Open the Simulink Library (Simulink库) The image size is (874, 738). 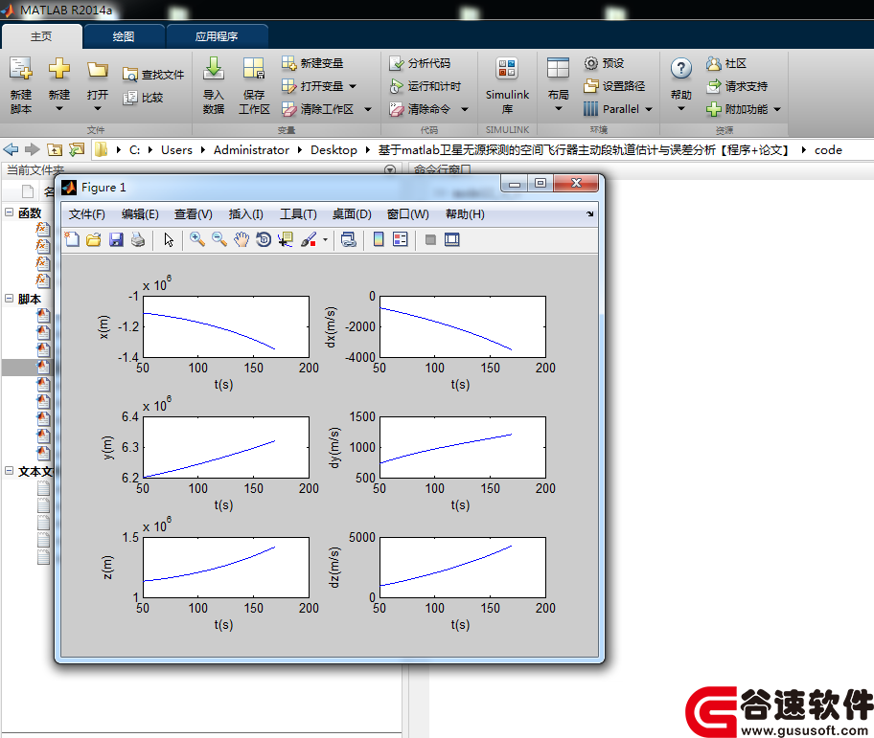point(507,85)
